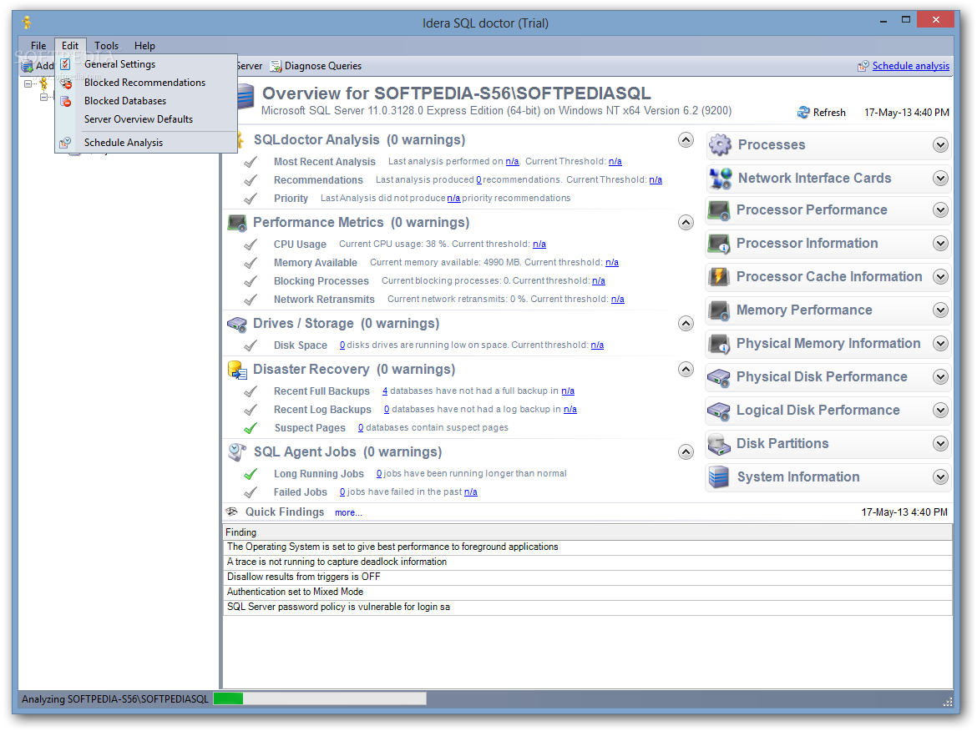Viewport: 977px width, 731px height.
Task: Click the SQL Agent Jobs section icon
Action: click(237, 452)
